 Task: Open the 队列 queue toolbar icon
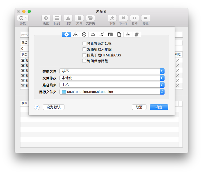pos(57,18)
